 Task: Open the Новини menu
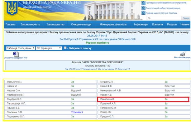point(185,24)
